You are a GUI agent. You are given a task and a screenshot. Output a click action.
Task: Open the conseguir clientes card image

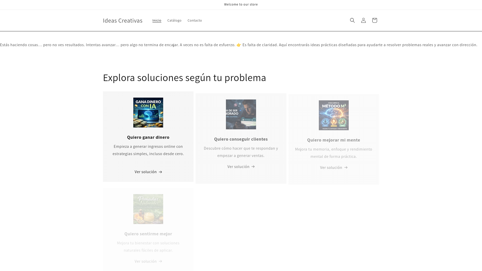(241, 114)
